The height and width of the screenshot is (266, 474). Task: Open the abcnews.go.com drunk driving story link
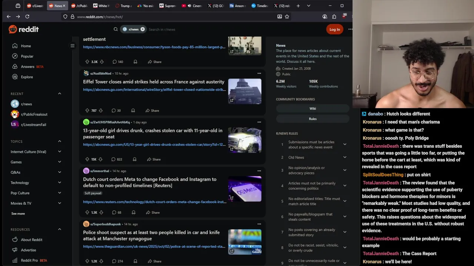click(154, 144)
